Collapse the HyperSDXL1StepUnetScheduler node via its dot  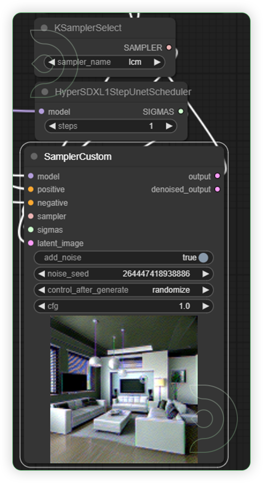tap(45, 92)
